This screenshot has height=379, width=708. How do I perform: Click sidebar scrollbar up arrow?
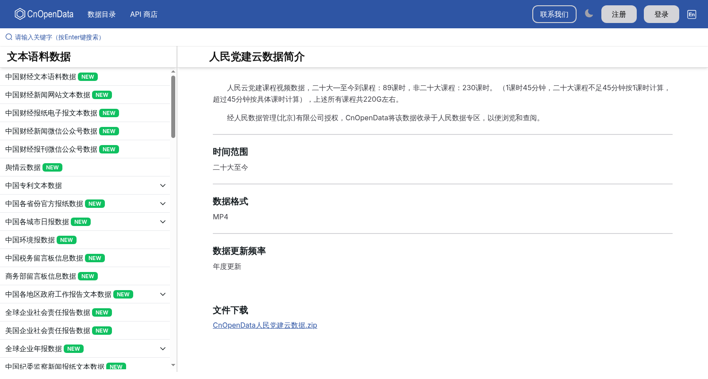[173, 71]
